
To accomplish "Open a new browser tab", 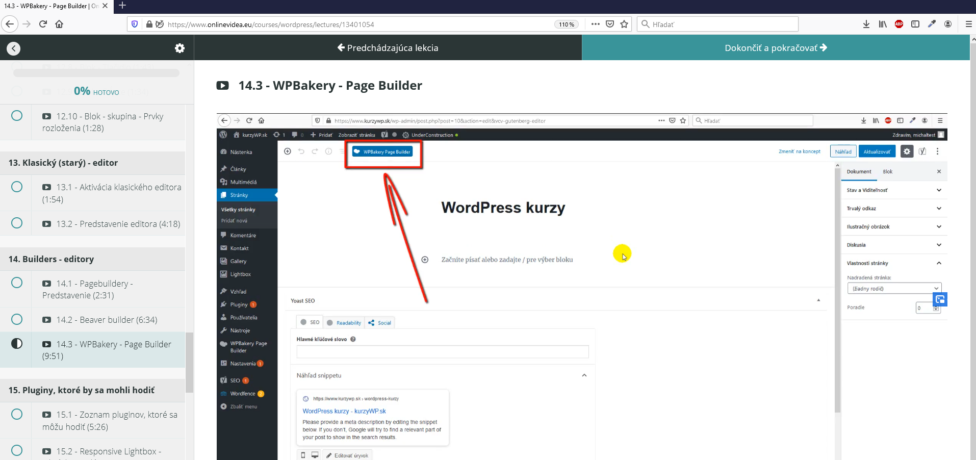I will [122, 6].
